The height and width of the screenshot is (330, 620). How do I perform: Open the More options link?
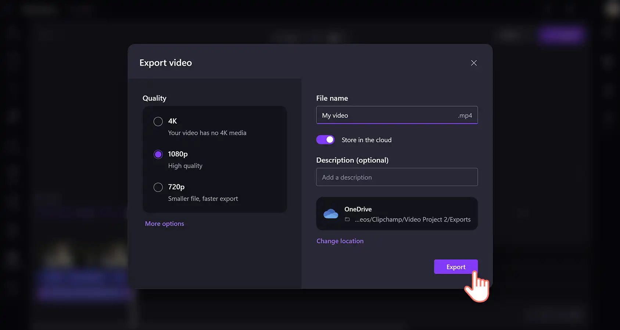click(164, 223)
